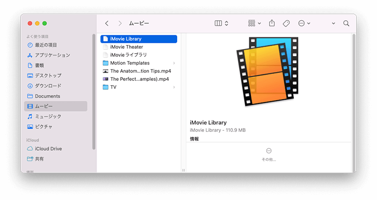This screenshot has height=200, width=377.
Task: Switch view using the column view icon
Action: tap(218, 23)
